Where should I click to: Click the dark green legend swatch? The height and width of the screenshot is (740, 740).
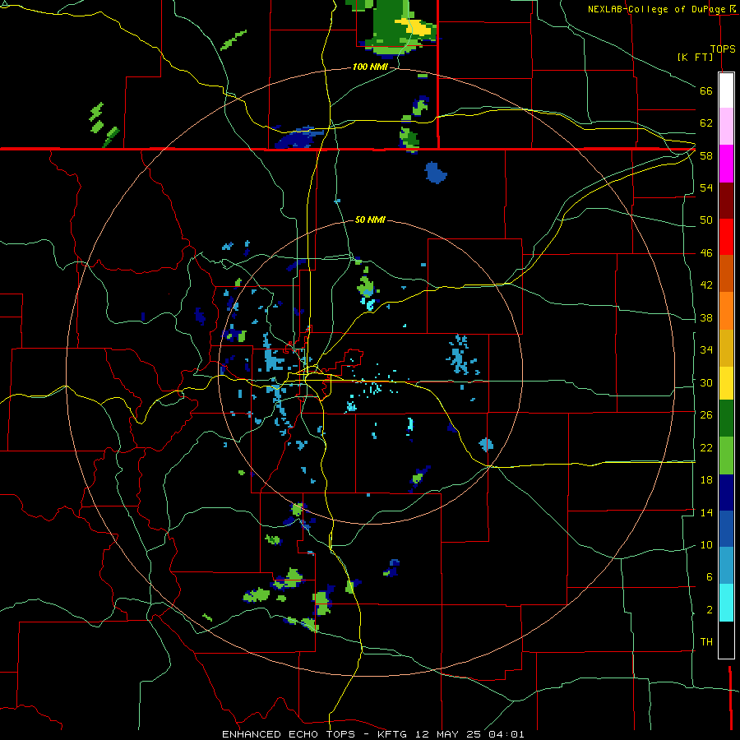[726, 419]
